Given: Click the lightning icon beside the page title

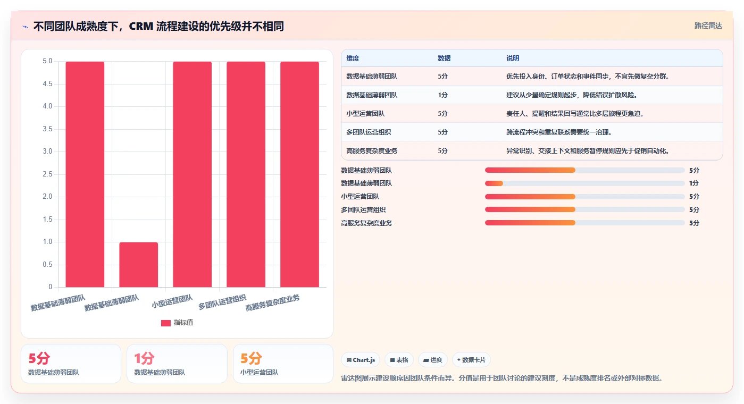Looking at the screenshot, I should (x=26, y=26).
